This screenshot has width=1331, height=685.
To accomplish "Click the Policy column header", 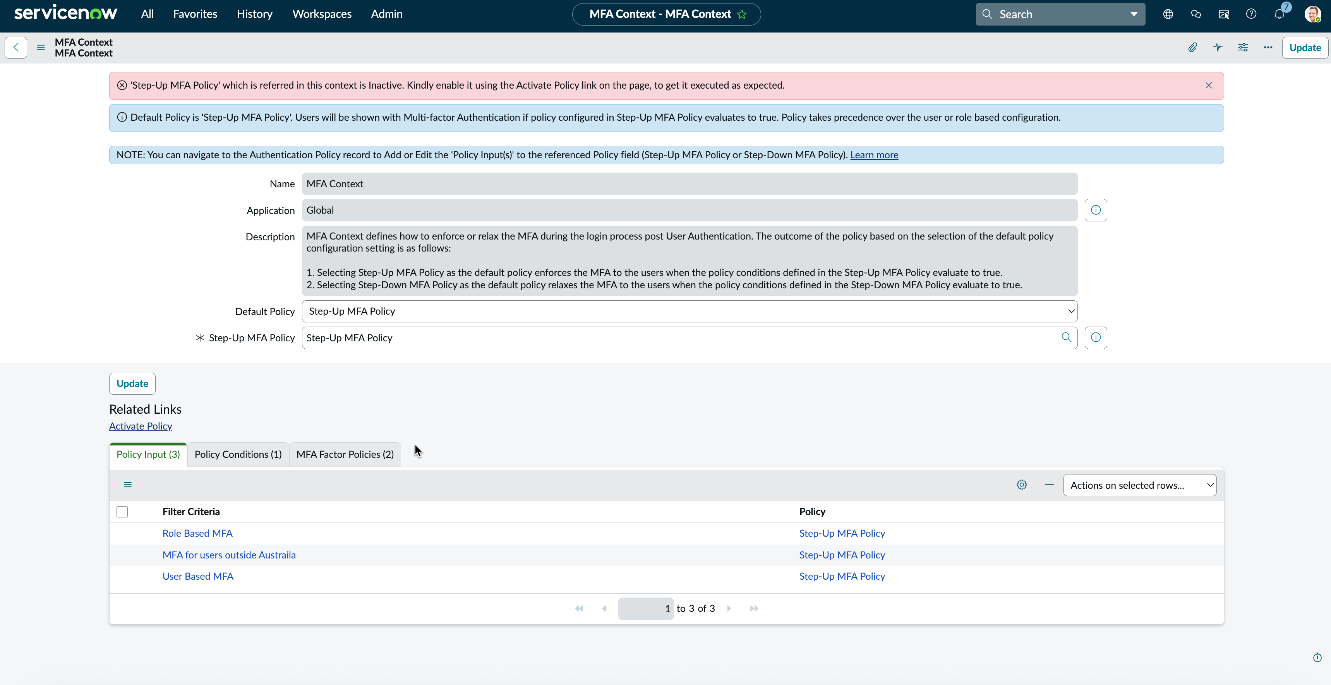I will click(812, 512).
